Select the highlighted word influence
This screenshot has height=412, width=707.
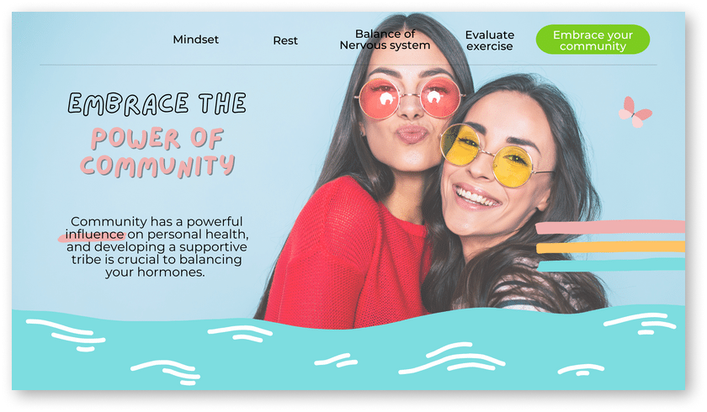(x=95, y=234)
